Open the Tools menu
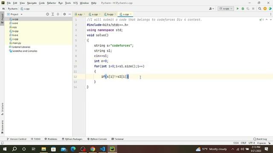 (68, 3)
